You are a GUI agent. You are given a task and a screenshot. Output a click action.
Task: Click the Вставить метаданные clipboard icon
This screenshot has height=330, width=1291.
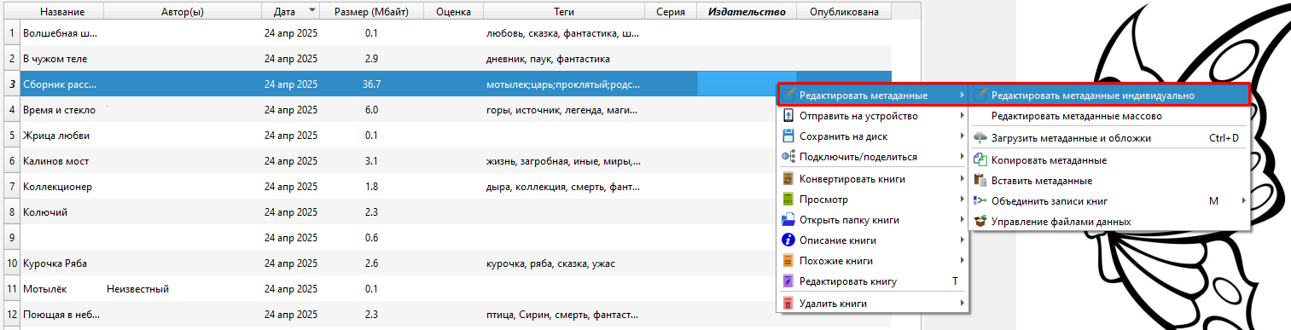(x=980, y=180)
